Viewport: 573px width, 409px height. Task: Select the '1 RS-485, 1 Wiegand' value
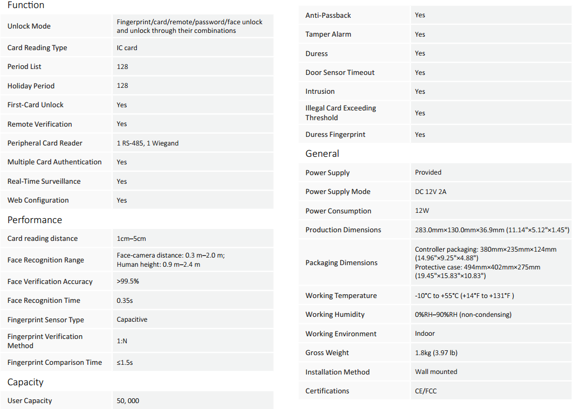(148, 143)
